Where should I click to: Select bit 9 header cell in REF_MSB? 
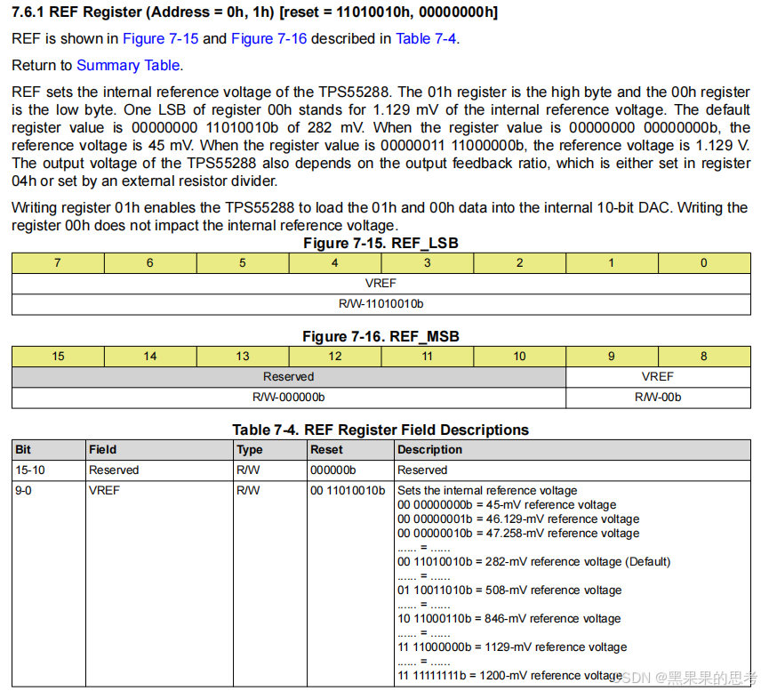612,357
